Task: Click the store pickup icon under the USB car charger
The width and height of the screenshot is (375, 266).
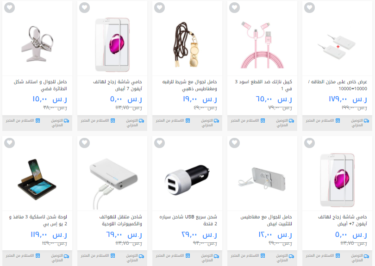Action: pos(188,256)
